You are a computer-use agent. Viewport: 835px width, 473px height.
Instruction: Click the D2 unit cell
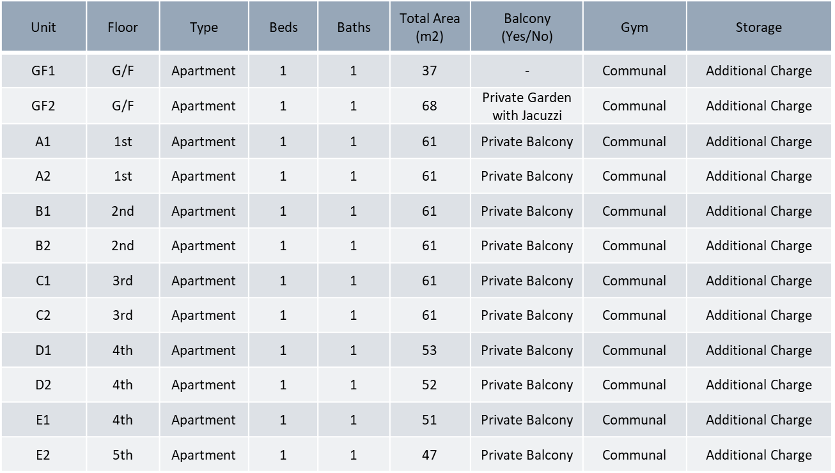click(43, 385)
